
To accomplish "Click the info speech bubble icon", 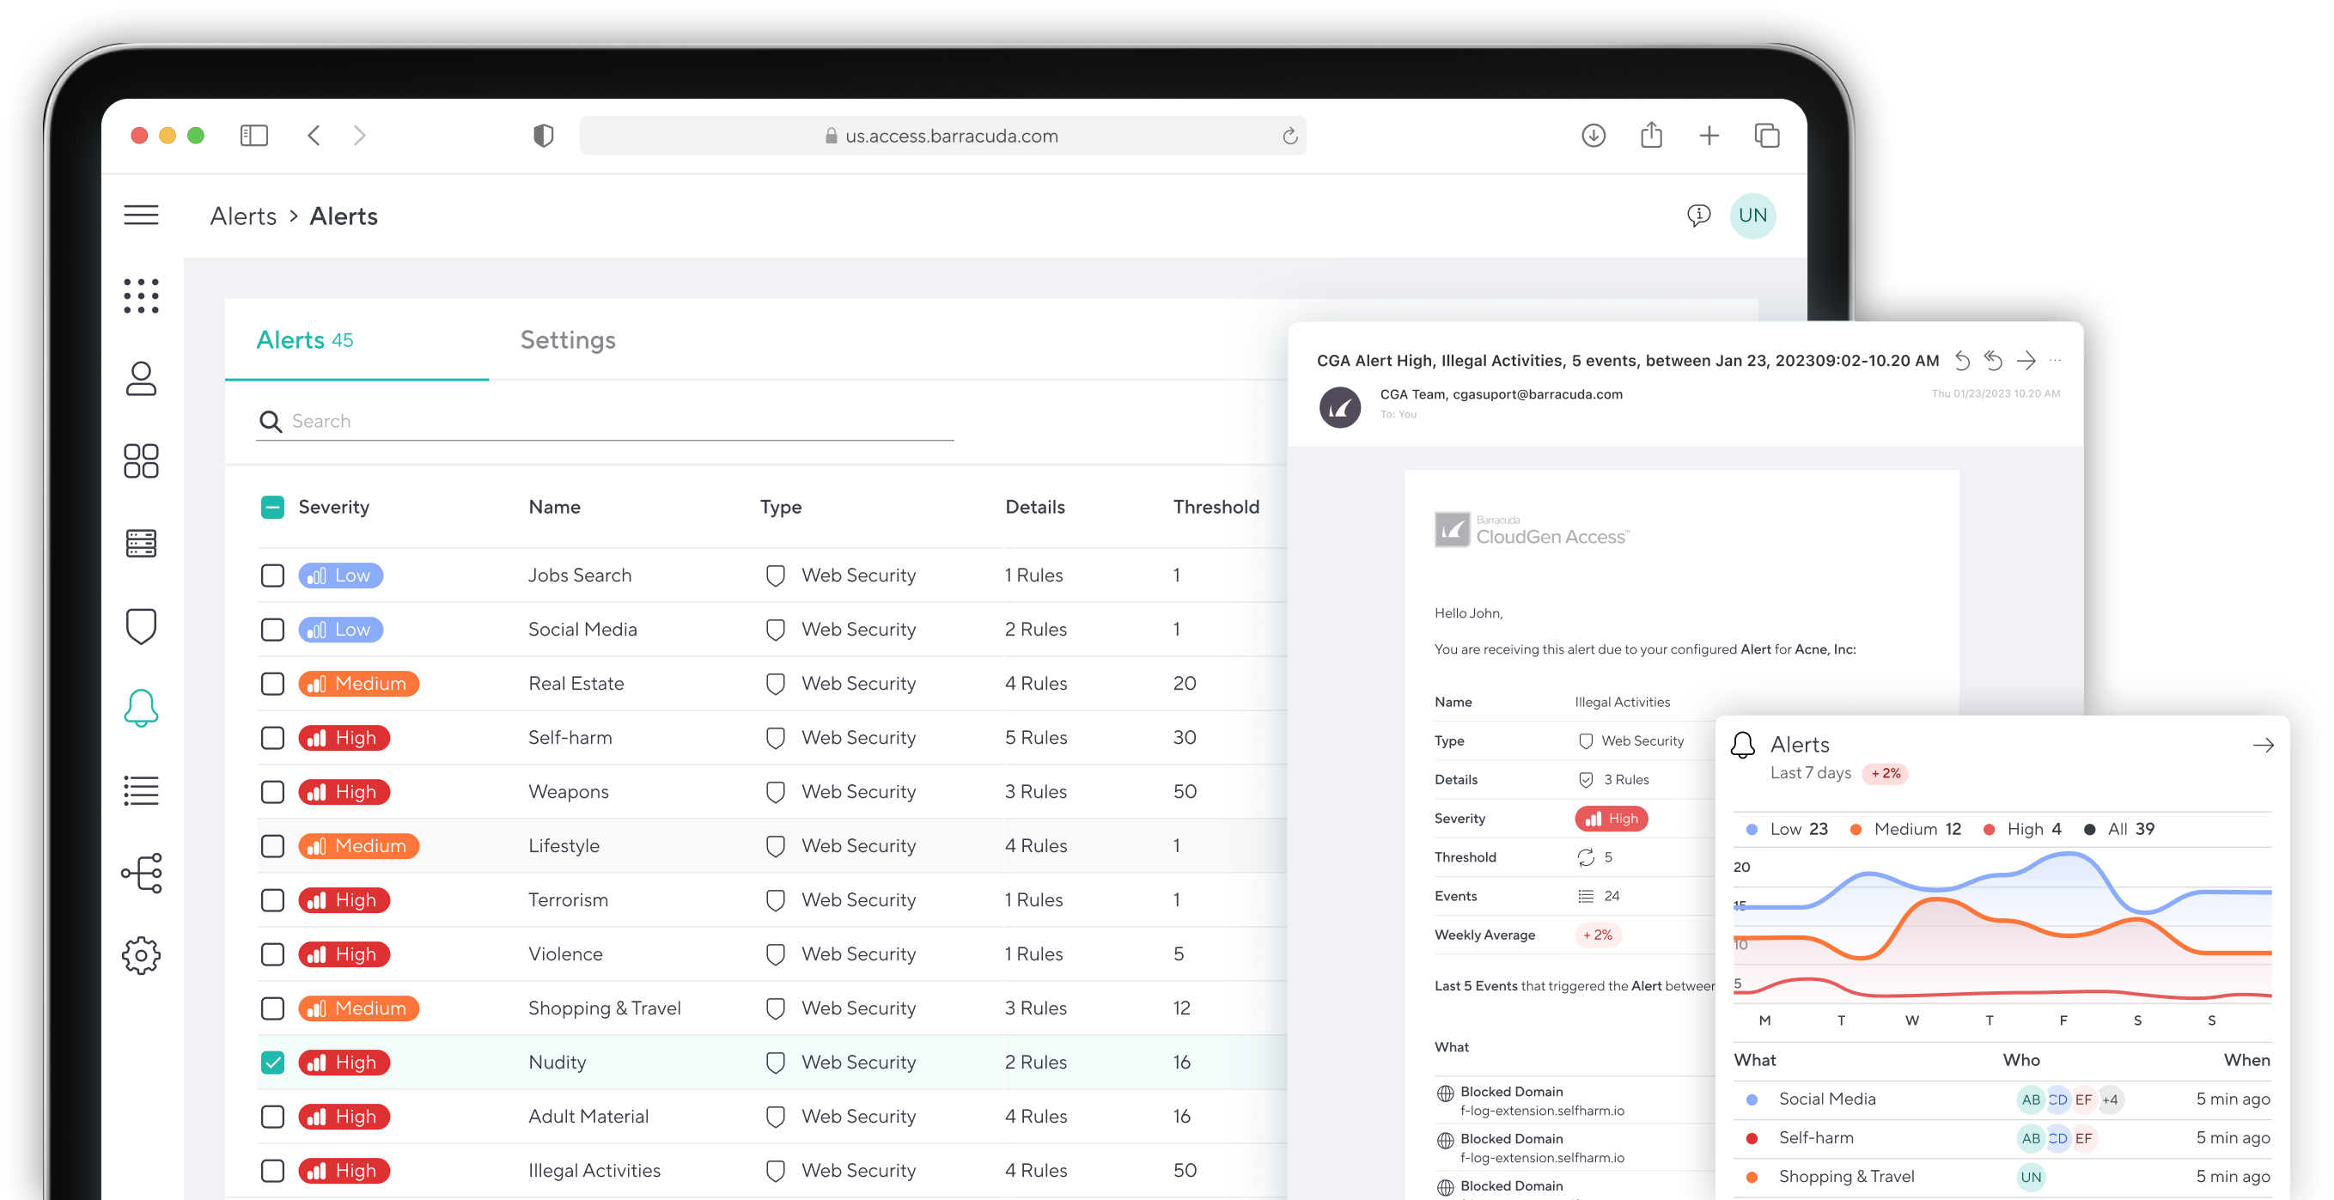I will (x=1698, y=216).
